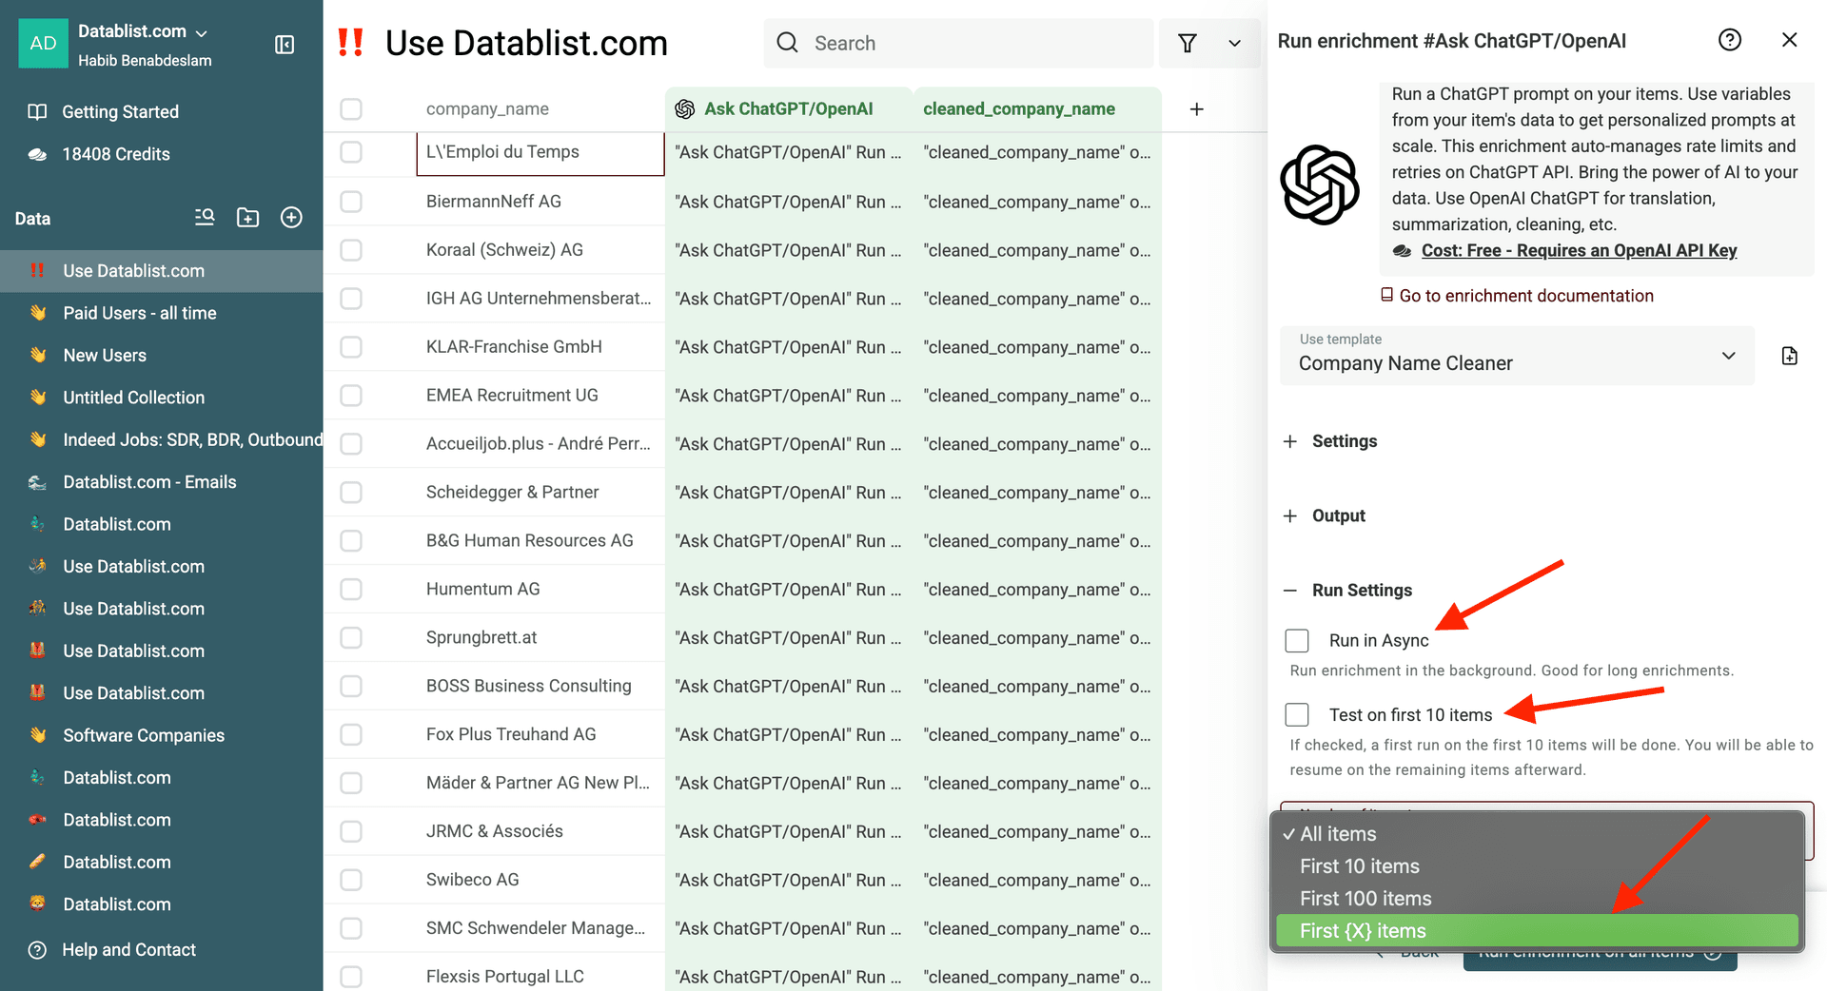
Task: Click Cost: Free - Requires OpenAI API Key link
Action: pyautogui.click(x=1579, y=250)
